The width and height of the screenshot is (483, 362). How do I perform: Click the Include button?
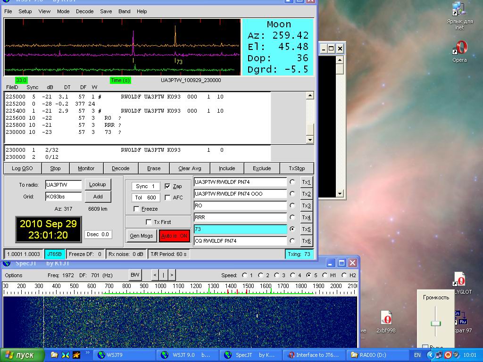[227, 168]
